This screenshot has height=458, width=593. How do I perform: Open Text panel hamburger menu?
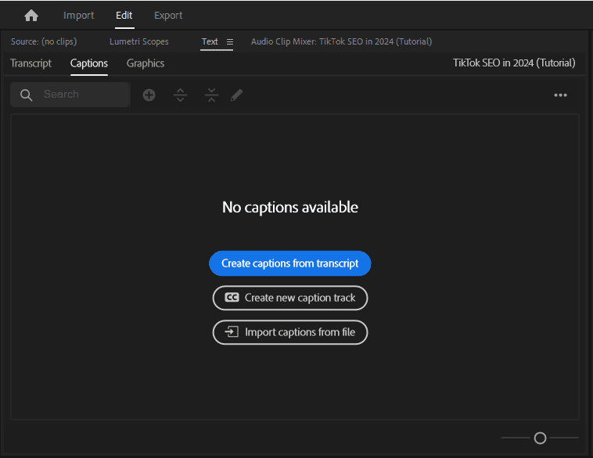click(x=229, y=41)
